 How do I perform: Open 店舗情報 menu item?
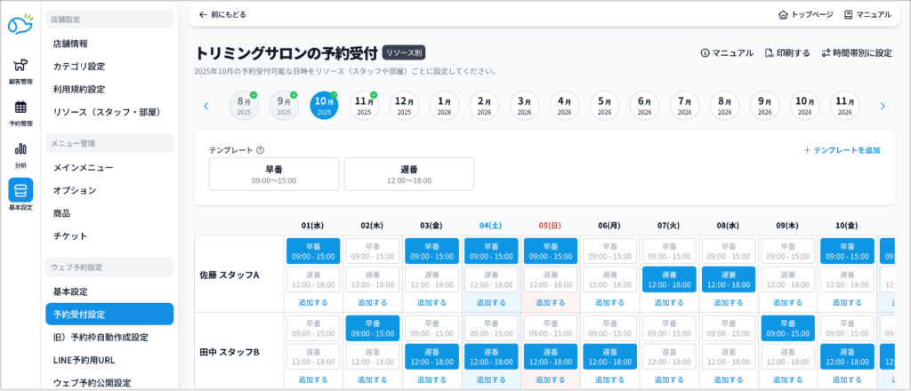[x=70, y=44]
